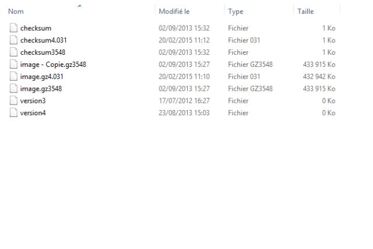
Task: Click the Fichier GZ3548 type of image.gz3548
Action: (x=250, y=88)
